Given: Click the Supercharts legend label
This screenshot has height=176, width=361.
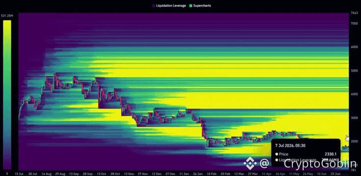Looking at the screenshot, I should click(202, 6).
